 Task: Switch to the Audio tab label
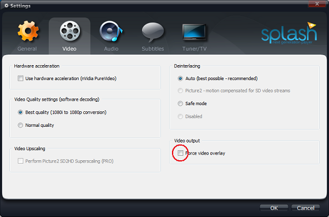[x=111, y=49]
